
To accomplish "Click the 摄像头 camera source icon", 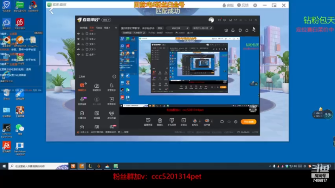I will pos(160,122).
